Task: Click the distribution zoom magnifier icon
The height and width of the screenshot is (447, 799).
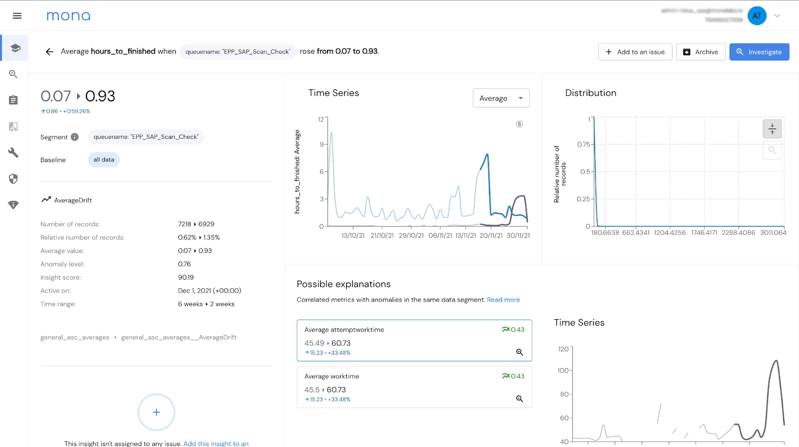Action: 772,150
